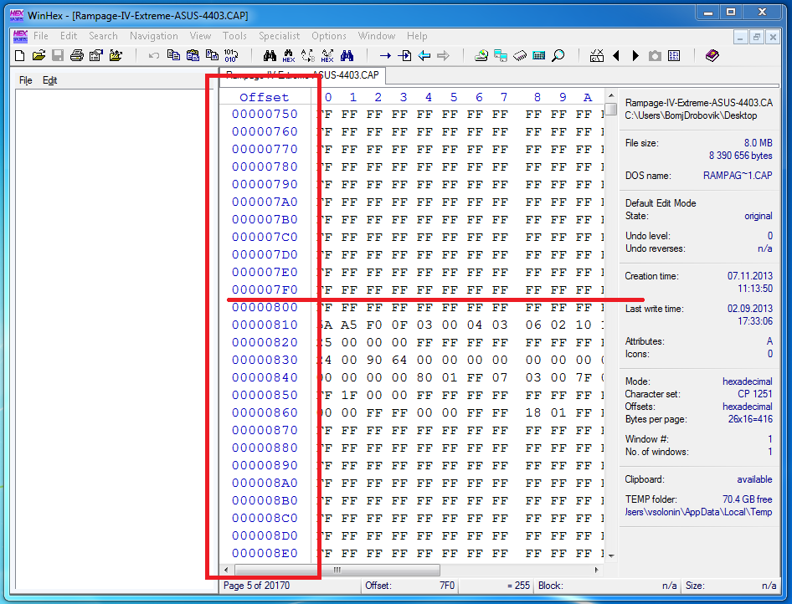Click offset row 000007A0

tap(265, 202)
